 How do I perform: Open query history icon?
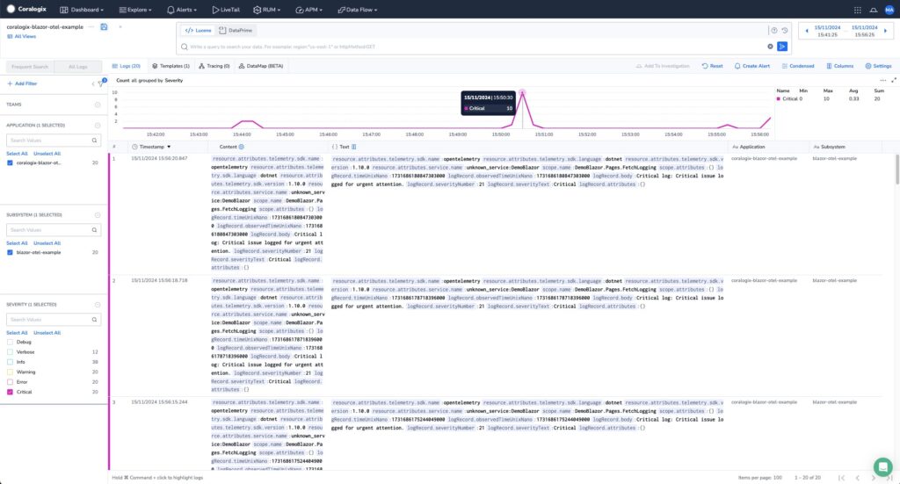[785, 31]
